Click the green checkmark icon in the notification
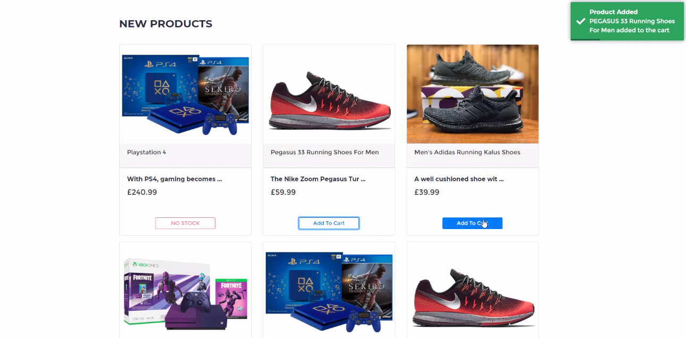This screenshot has width=686, height=338. click(x=580, y=22)
